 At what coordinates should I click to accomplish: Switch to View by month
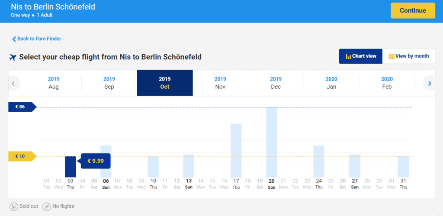point(408,56)
